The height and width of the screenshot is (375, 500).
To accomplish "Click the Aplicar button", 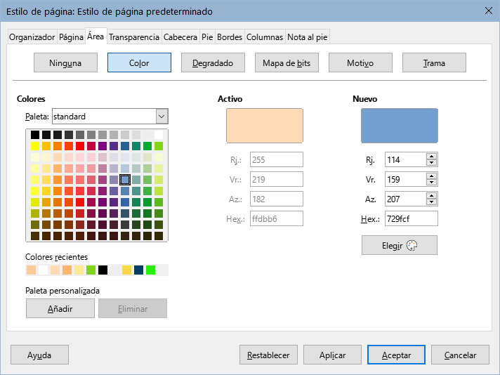I will (x=332, y=355).
